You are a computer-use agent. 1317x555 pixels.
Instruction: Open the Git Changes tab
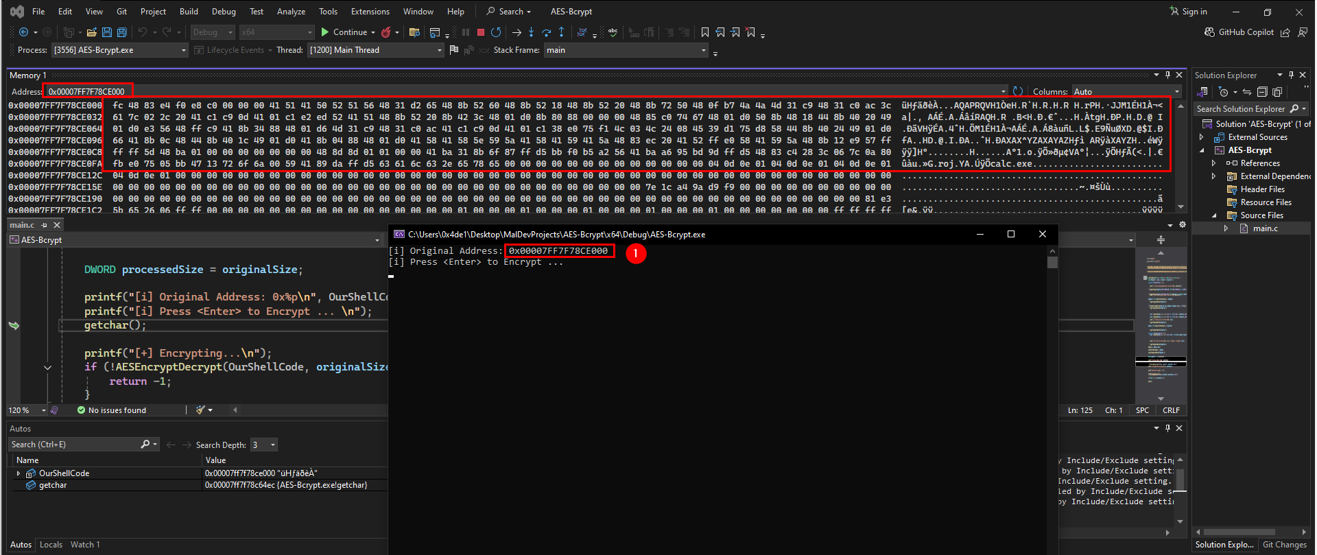tap(1285, 545)
